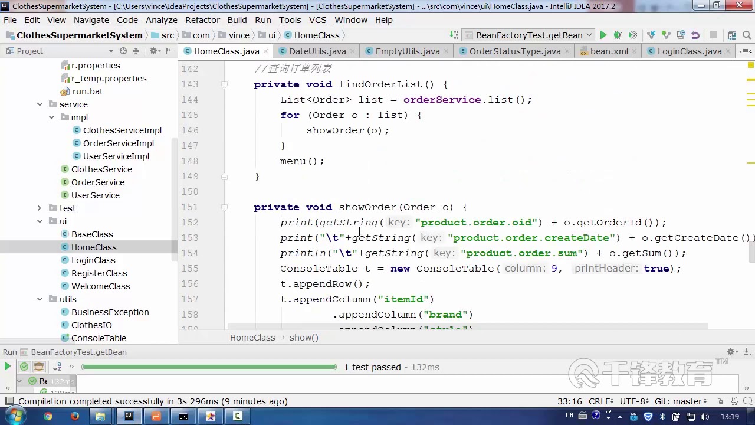Switch to the DateUtils.java tab
This screenshot has height=425, width=755.
(317, 51)
